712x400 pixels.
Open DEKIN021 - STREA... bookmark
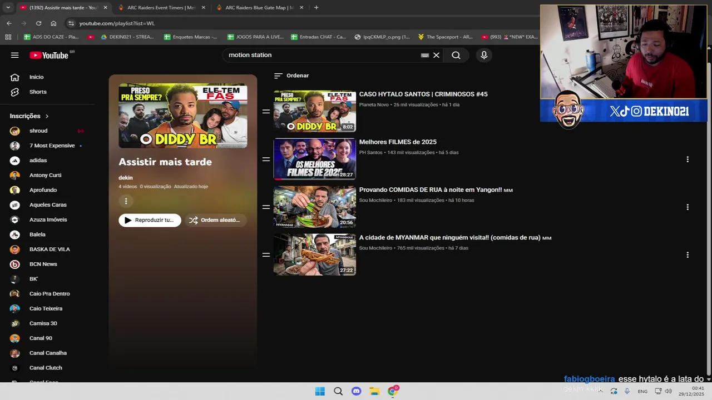pyautogui.click(x=127, y=37)
